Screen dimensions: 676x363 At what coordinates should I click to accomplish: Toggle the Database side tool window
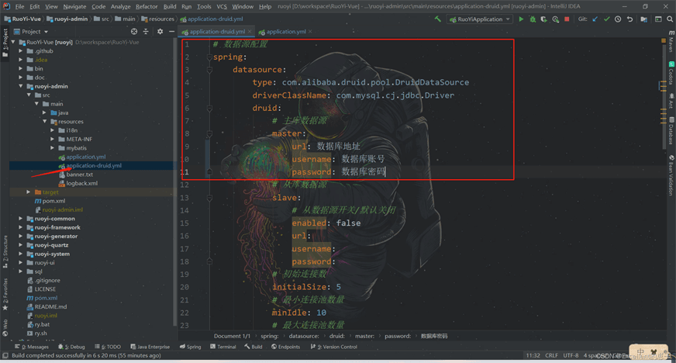671,130
